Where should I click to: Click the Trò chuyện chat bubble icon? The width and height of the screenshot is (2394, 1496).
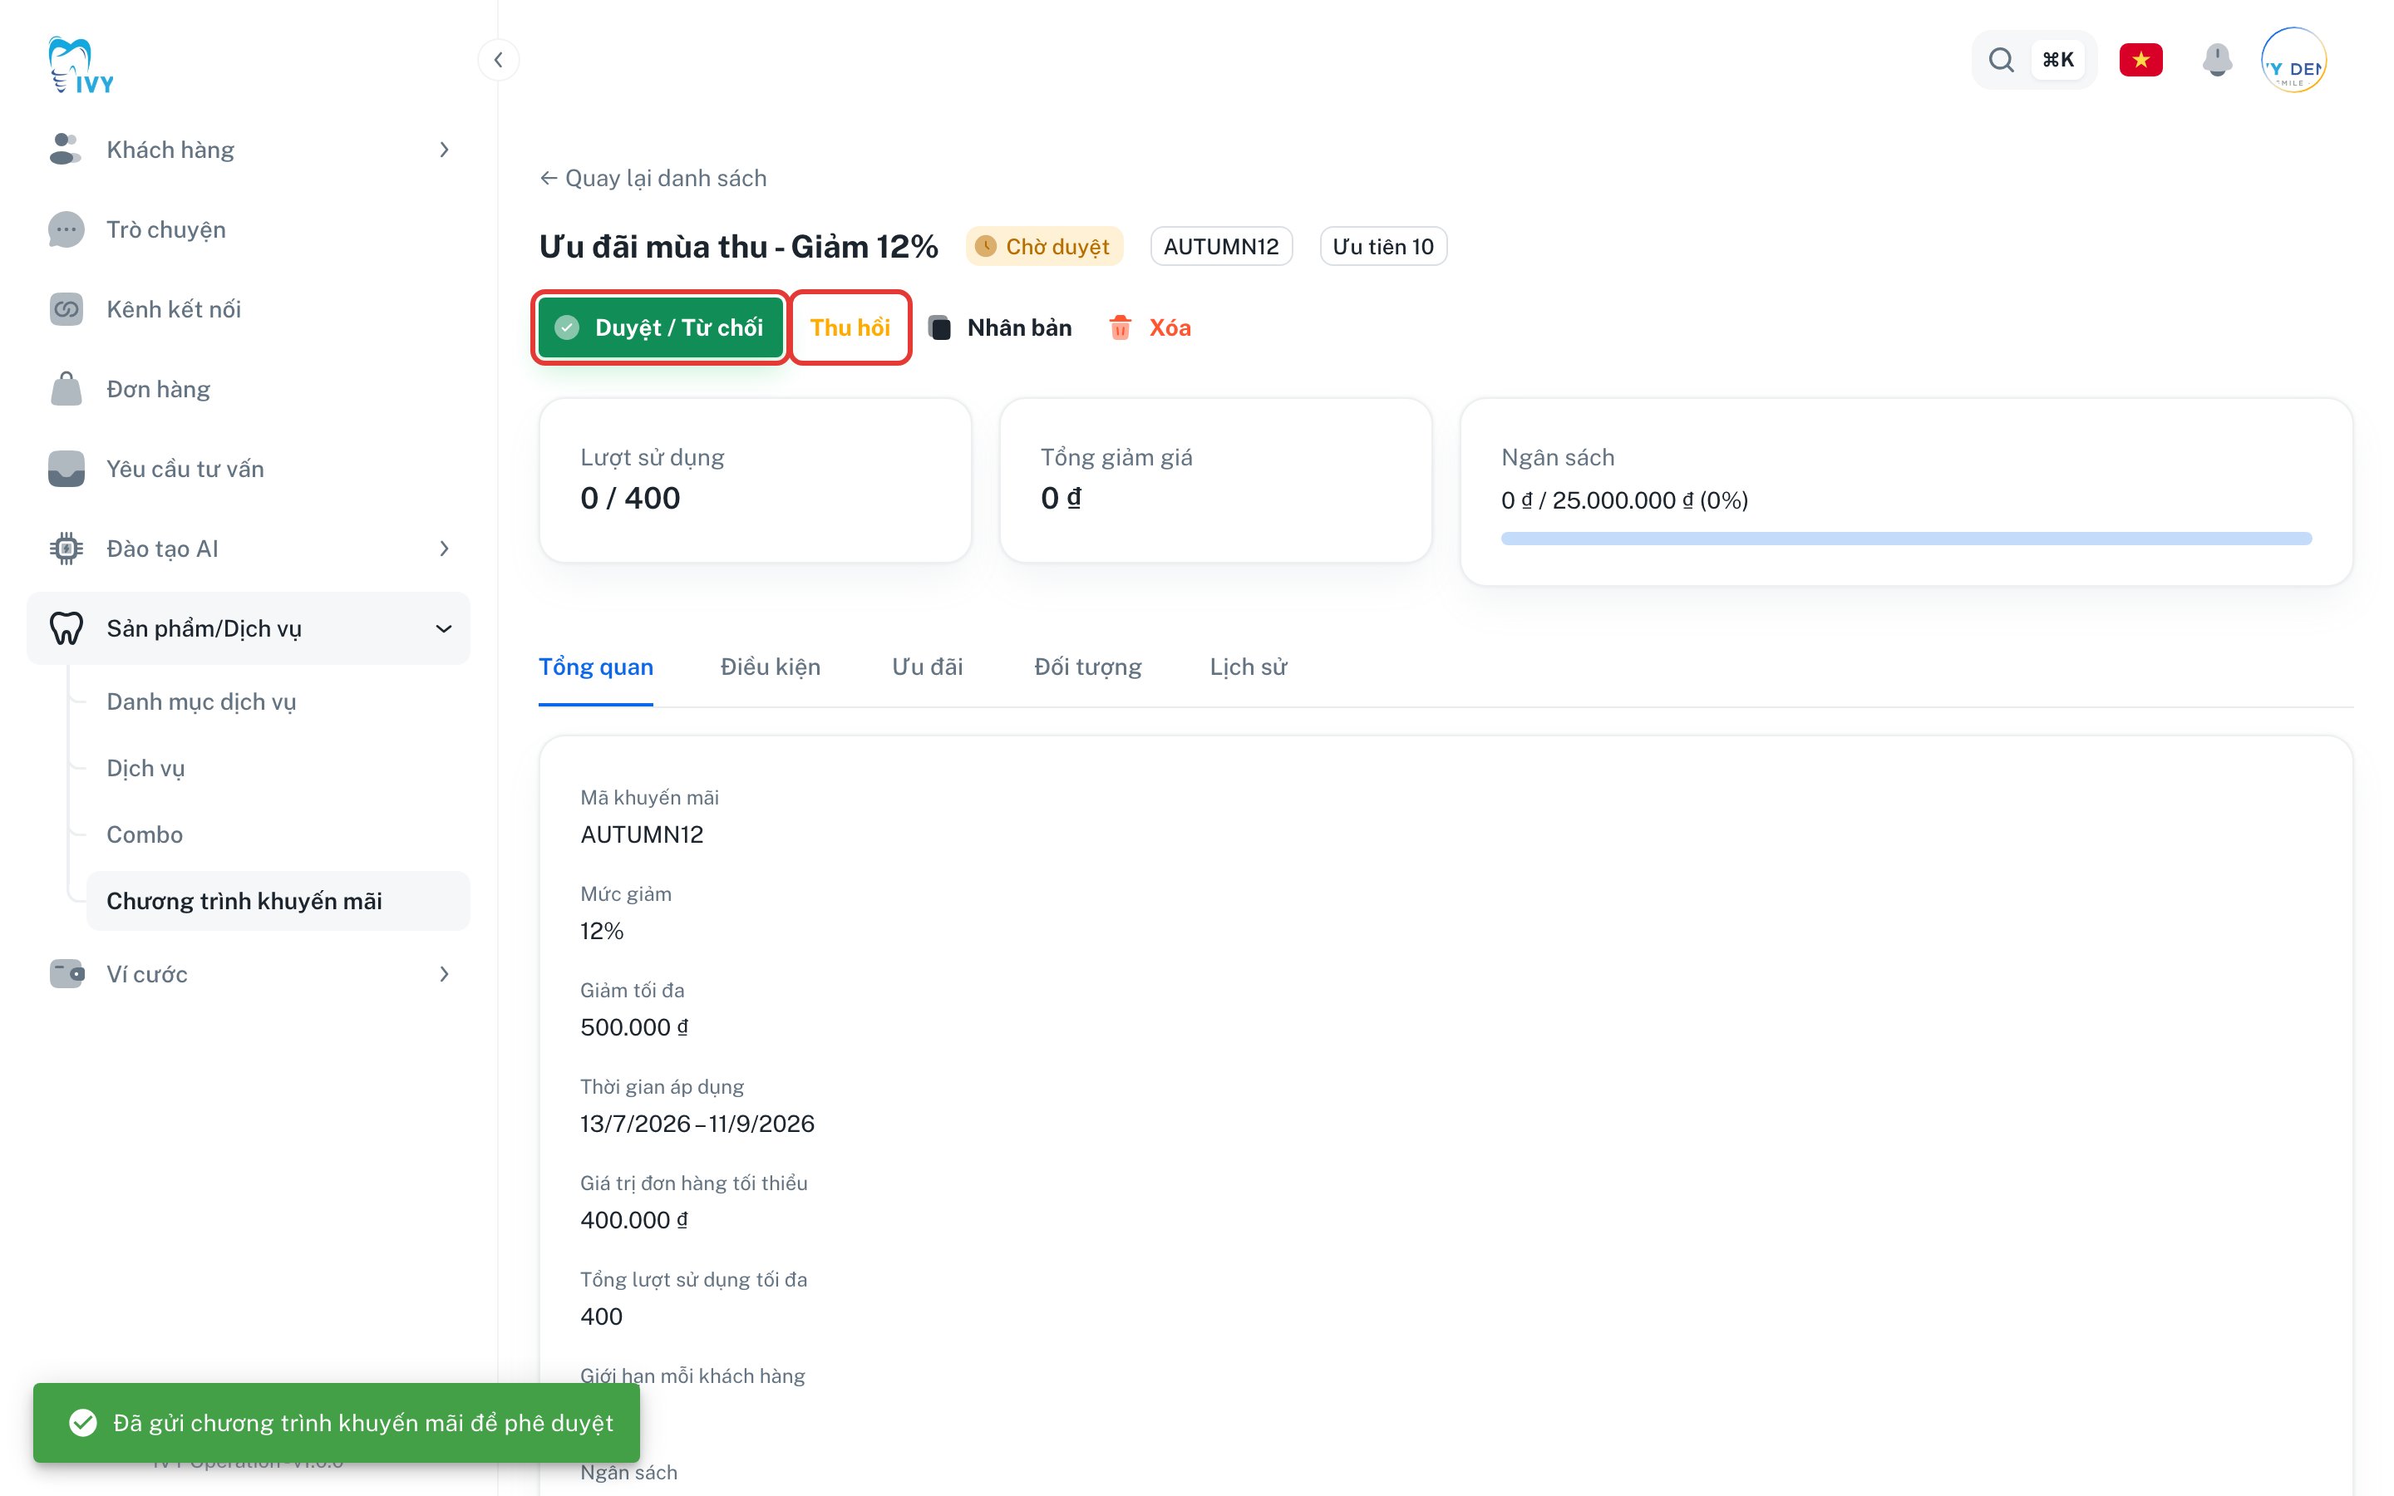point(66,229)
